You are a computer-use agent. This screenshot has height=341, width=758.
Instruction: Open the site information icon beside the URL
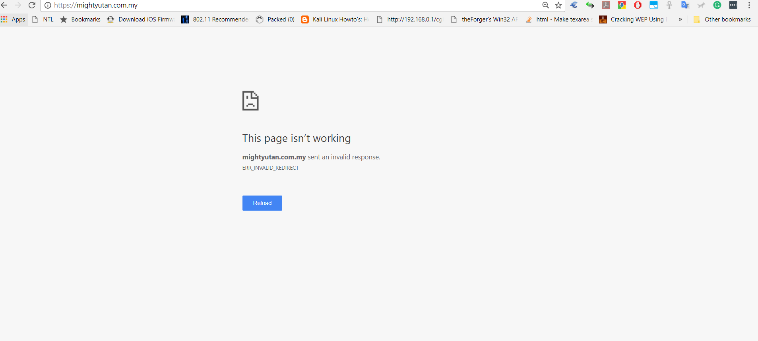point(48,5)
